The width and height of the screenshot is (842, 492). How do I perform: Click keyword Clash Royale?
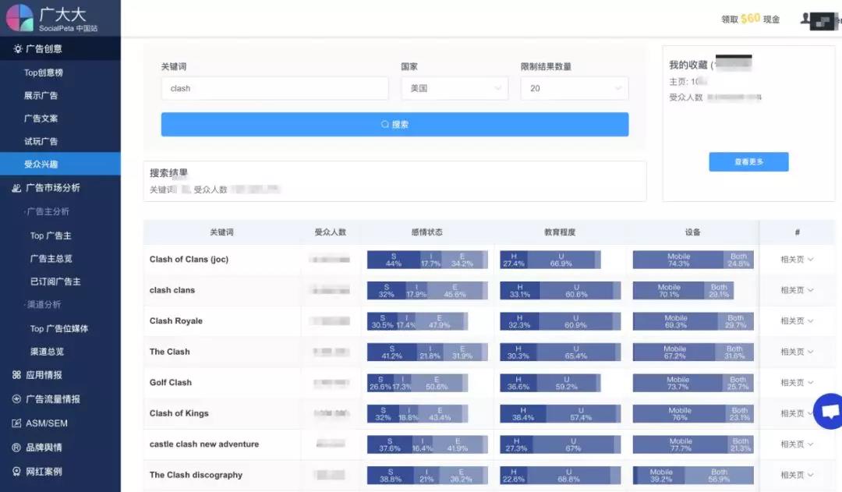[x=176, y=321]
